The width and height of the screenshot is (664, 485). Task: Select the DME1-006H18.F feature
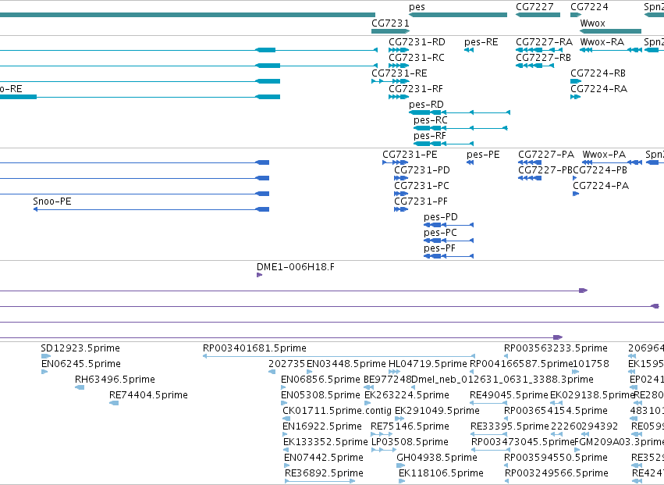tap(260, 275)
